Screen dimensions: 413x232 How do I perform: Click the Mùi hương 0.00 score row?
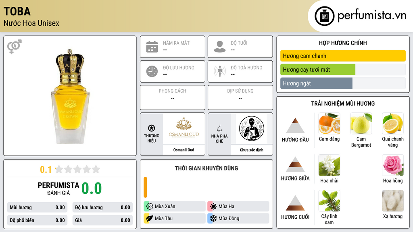(38, 207)
